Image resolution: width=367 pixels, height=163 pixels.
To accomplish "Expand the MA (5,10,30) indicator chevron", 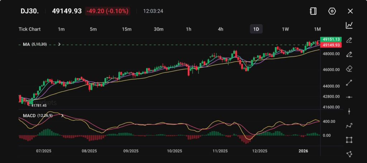I will coord(59,45).
